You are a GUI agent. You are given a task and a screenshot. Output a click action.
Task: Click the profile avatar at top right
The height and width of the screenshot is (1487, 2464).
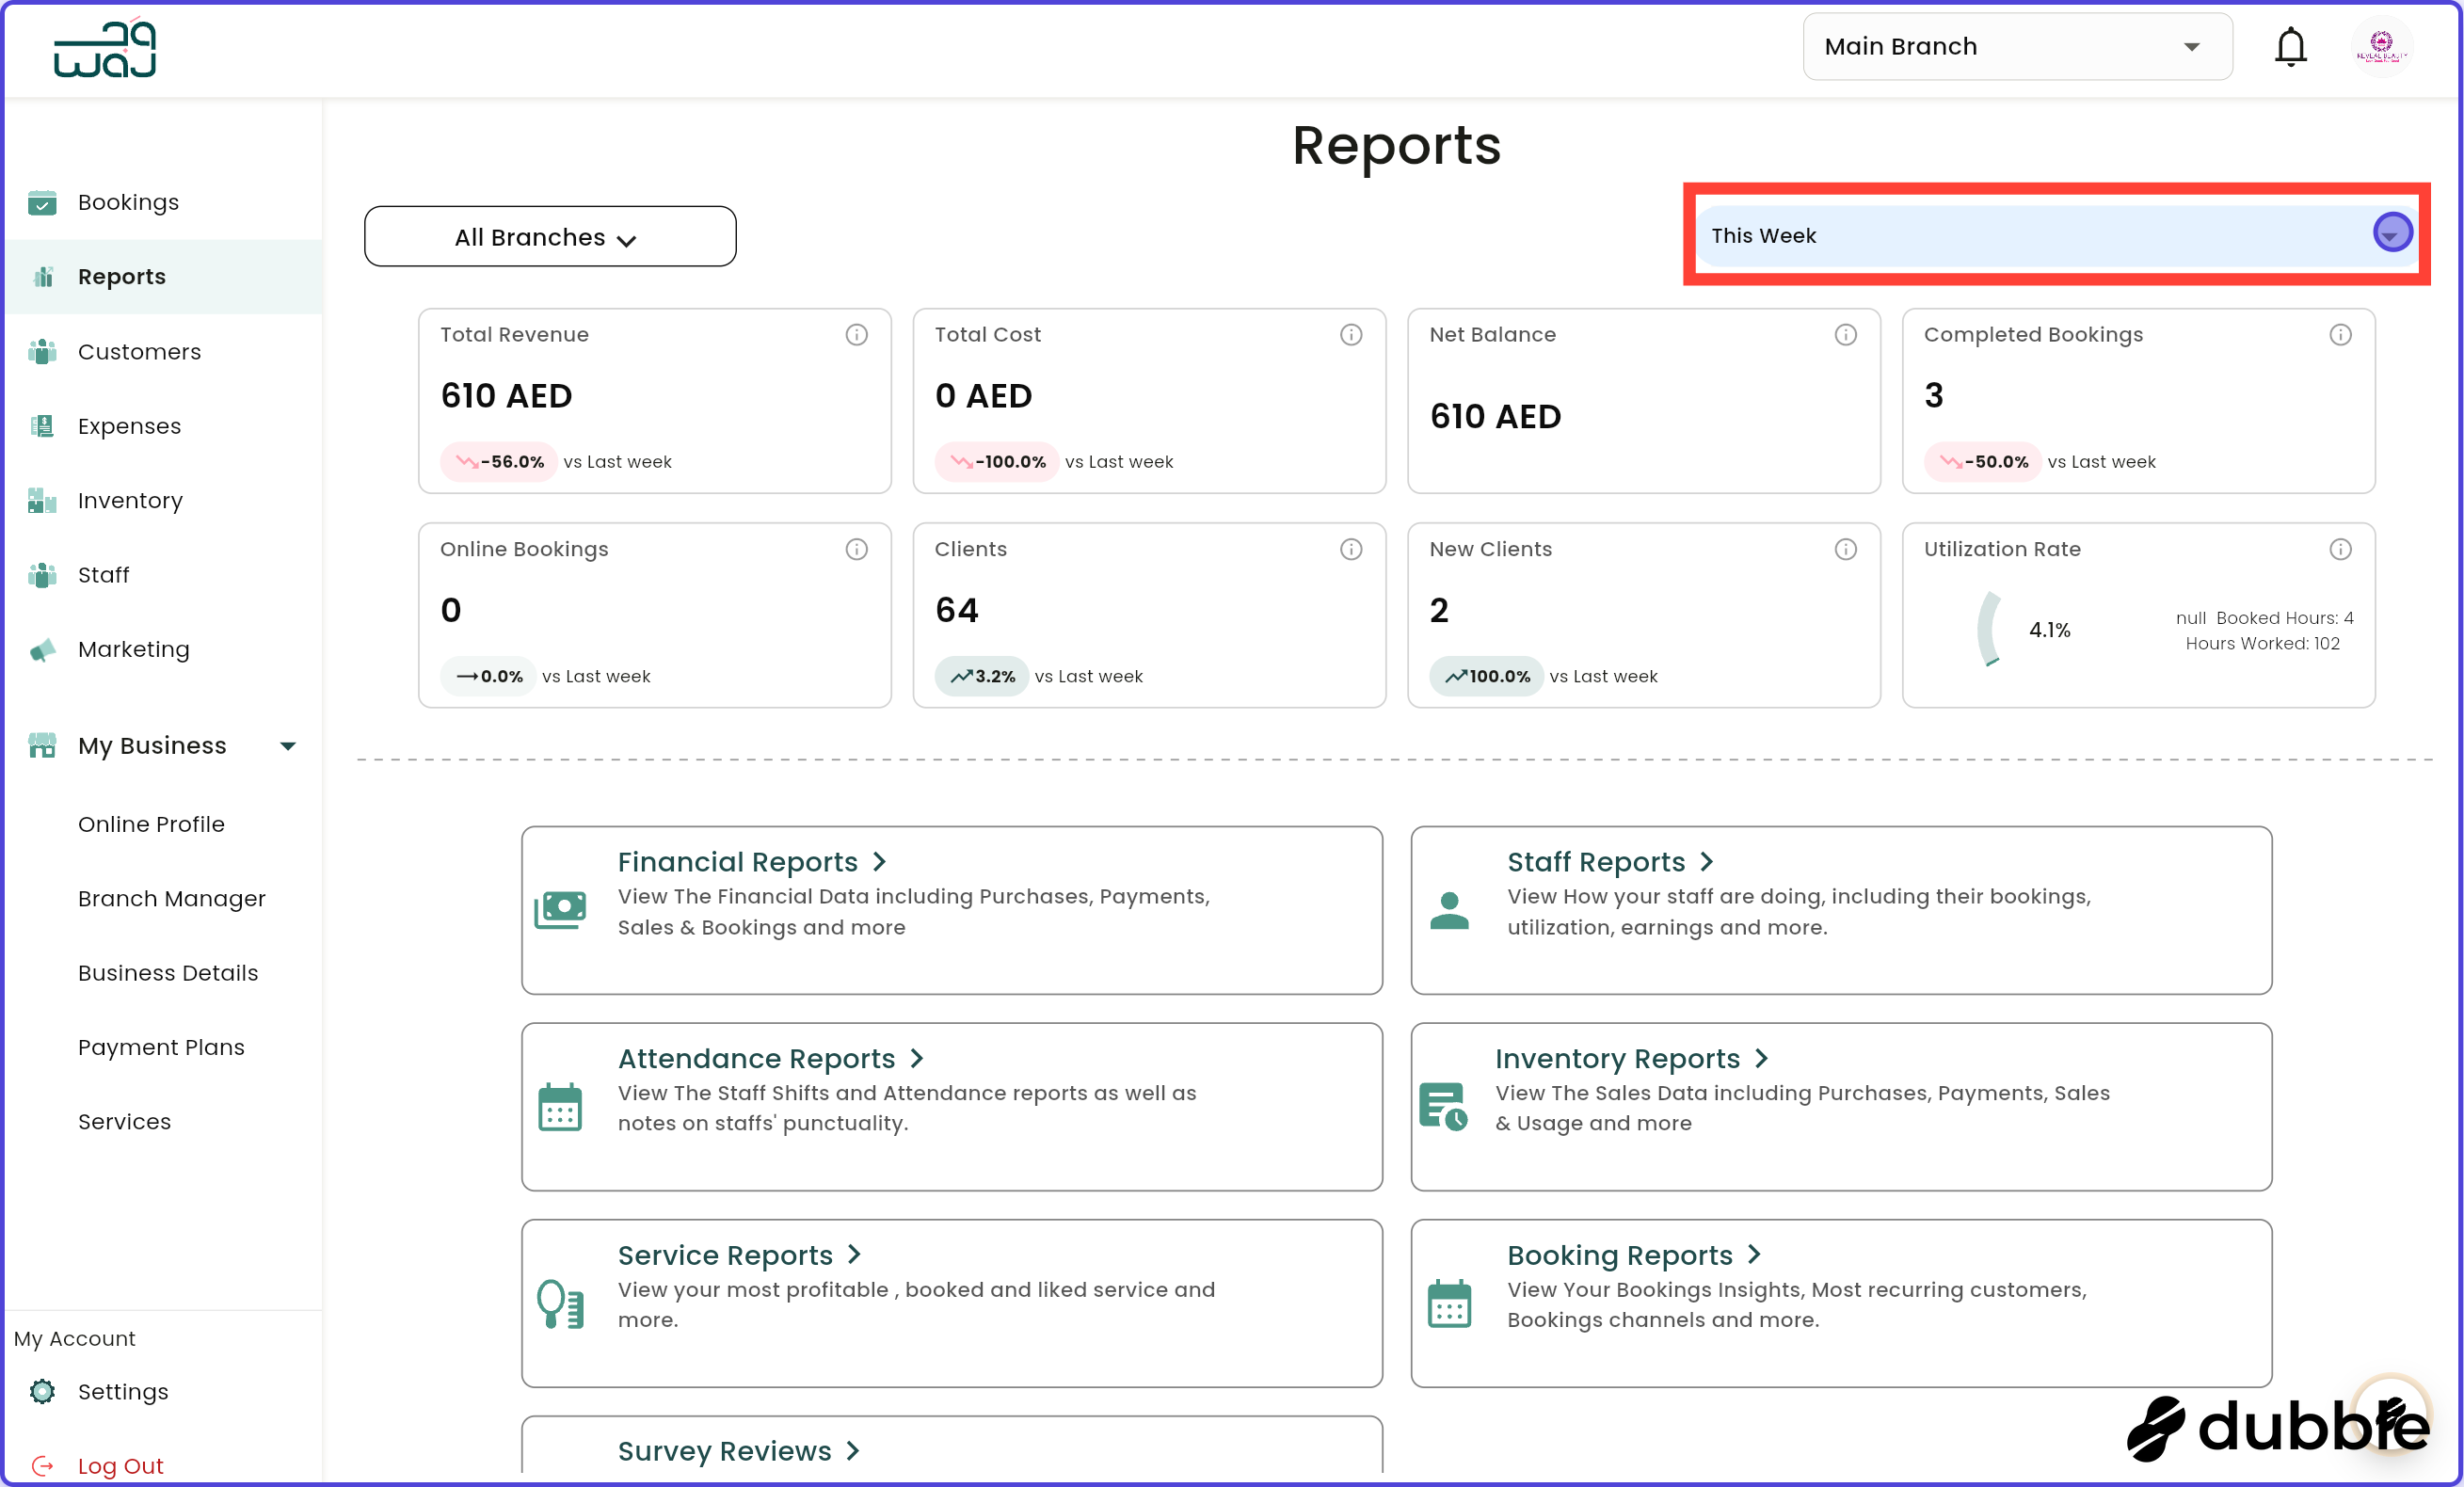pyautogui.click(x=2383, y=46)
